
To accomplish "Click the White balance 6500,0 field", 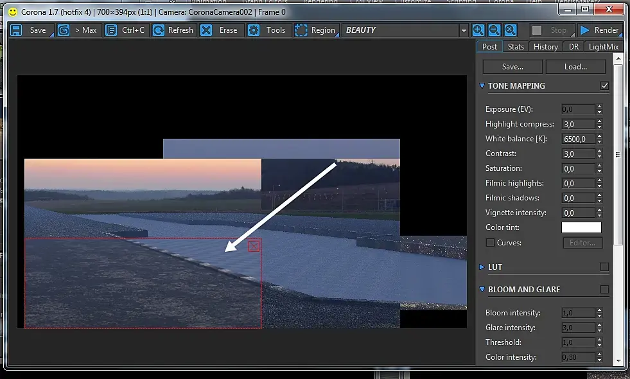I will pyautogui.click(x=578, y=139).
